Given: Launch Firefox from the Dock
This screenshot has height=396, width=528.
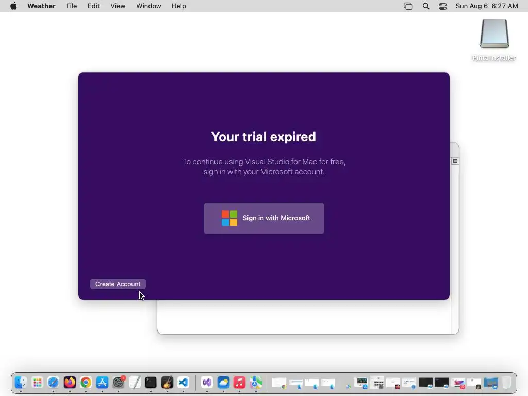Looking at the screenshot, I should click(x=70, y=383).
